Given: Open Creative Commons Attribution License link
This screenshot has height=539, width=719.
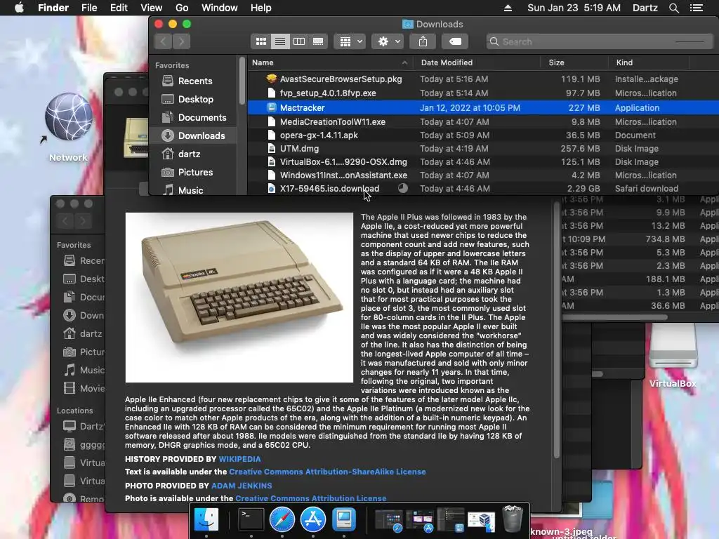Looking at the screenshot, I should [311, 498].
